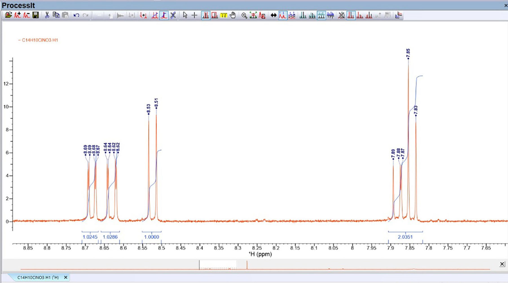508x283 pixels.
Task: Click the remove spectrum icon
Action: point(27,15)
